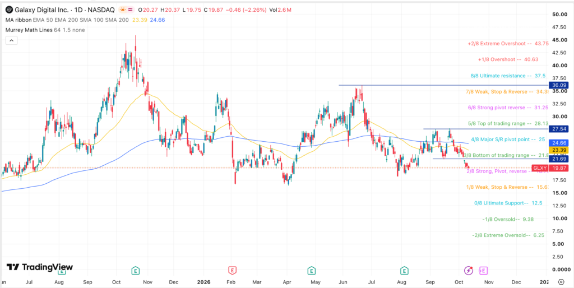
Task: Click the 6/8 Strong pivot reverse 31.25 label
Action: click(x=508, y=108)
